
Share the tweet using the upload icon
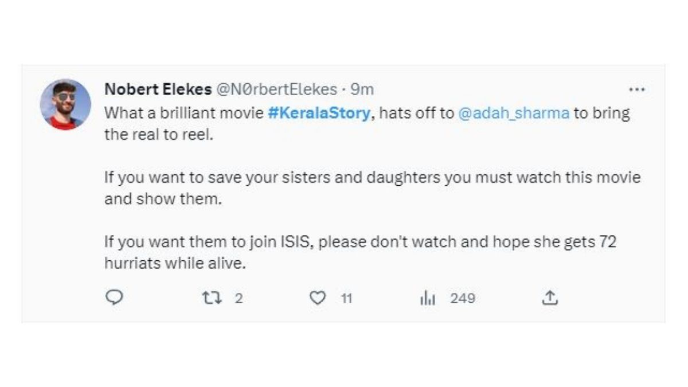point(549,297)
